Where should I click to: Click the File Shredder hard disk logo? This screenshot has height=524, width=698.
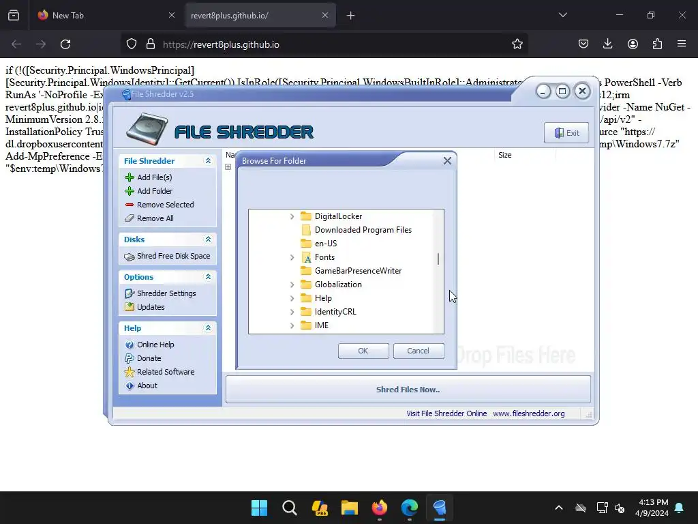[147, 129]
